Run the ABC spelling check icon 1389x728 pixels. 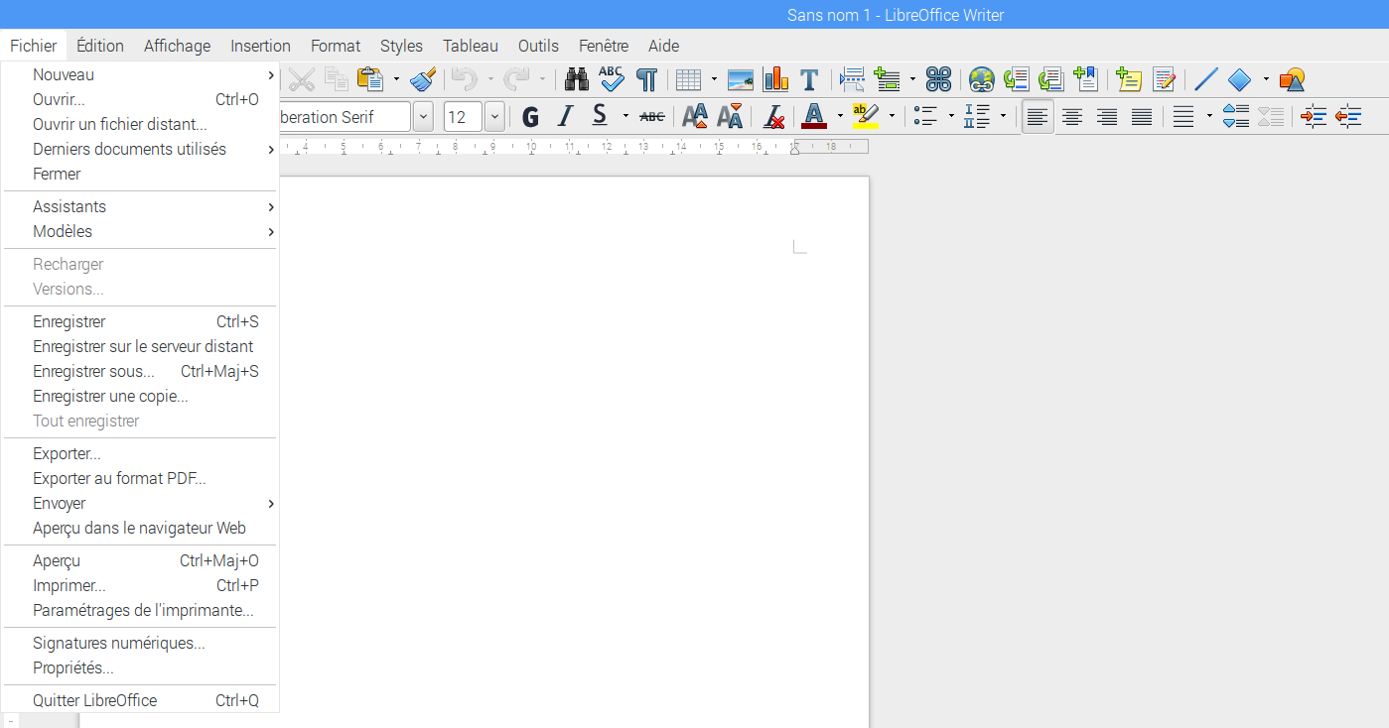612,79
